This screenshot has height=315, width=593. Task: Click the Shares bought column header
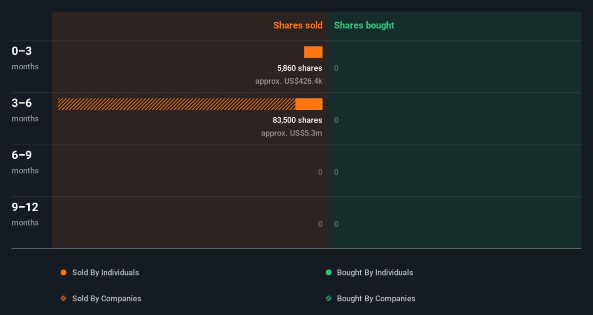tap(364, 25)
